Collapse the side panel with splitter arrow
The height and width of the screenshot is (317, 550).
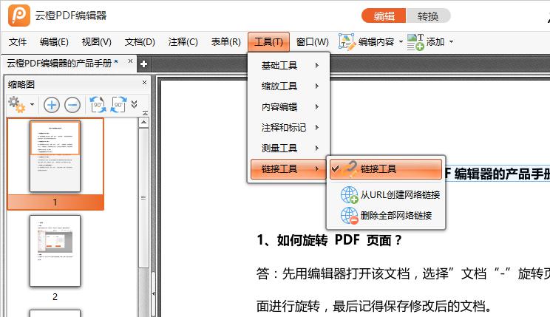[153, 293]
